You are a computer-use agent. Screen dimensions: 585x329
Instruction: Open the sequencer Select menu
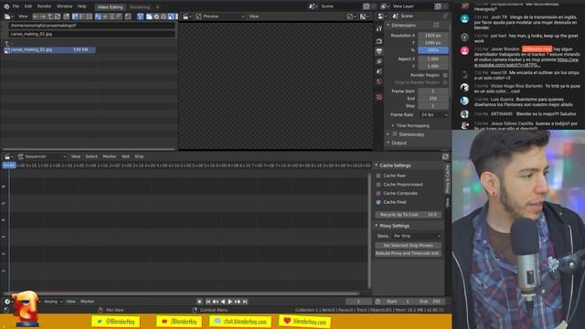tap(91, 156)
